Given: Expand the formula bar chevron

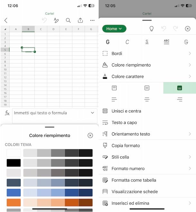Looking at the screenshot, I should (x=93, y=113).
